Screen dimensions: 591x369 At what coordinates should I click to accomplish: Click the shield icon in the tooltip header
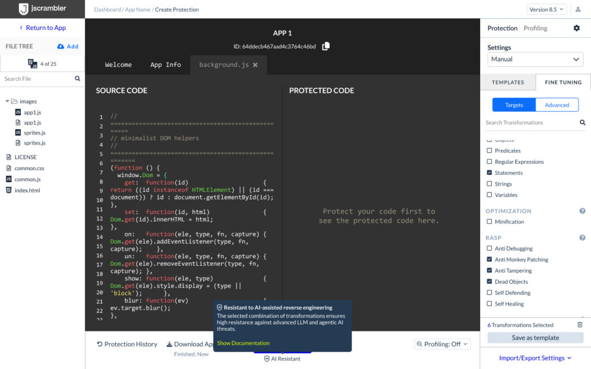click(x=220, y=308)
